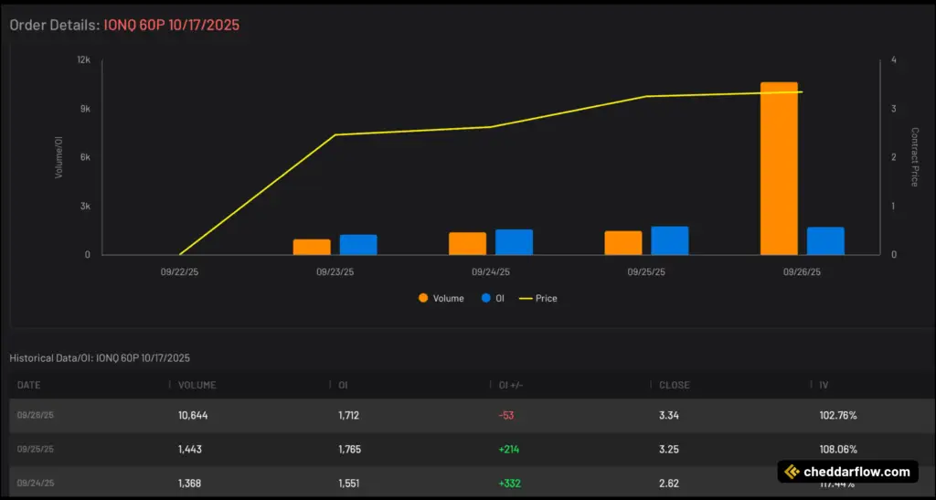Click the Volume/OI axis title
Screen dimensions: 936x500
(58, 157)
